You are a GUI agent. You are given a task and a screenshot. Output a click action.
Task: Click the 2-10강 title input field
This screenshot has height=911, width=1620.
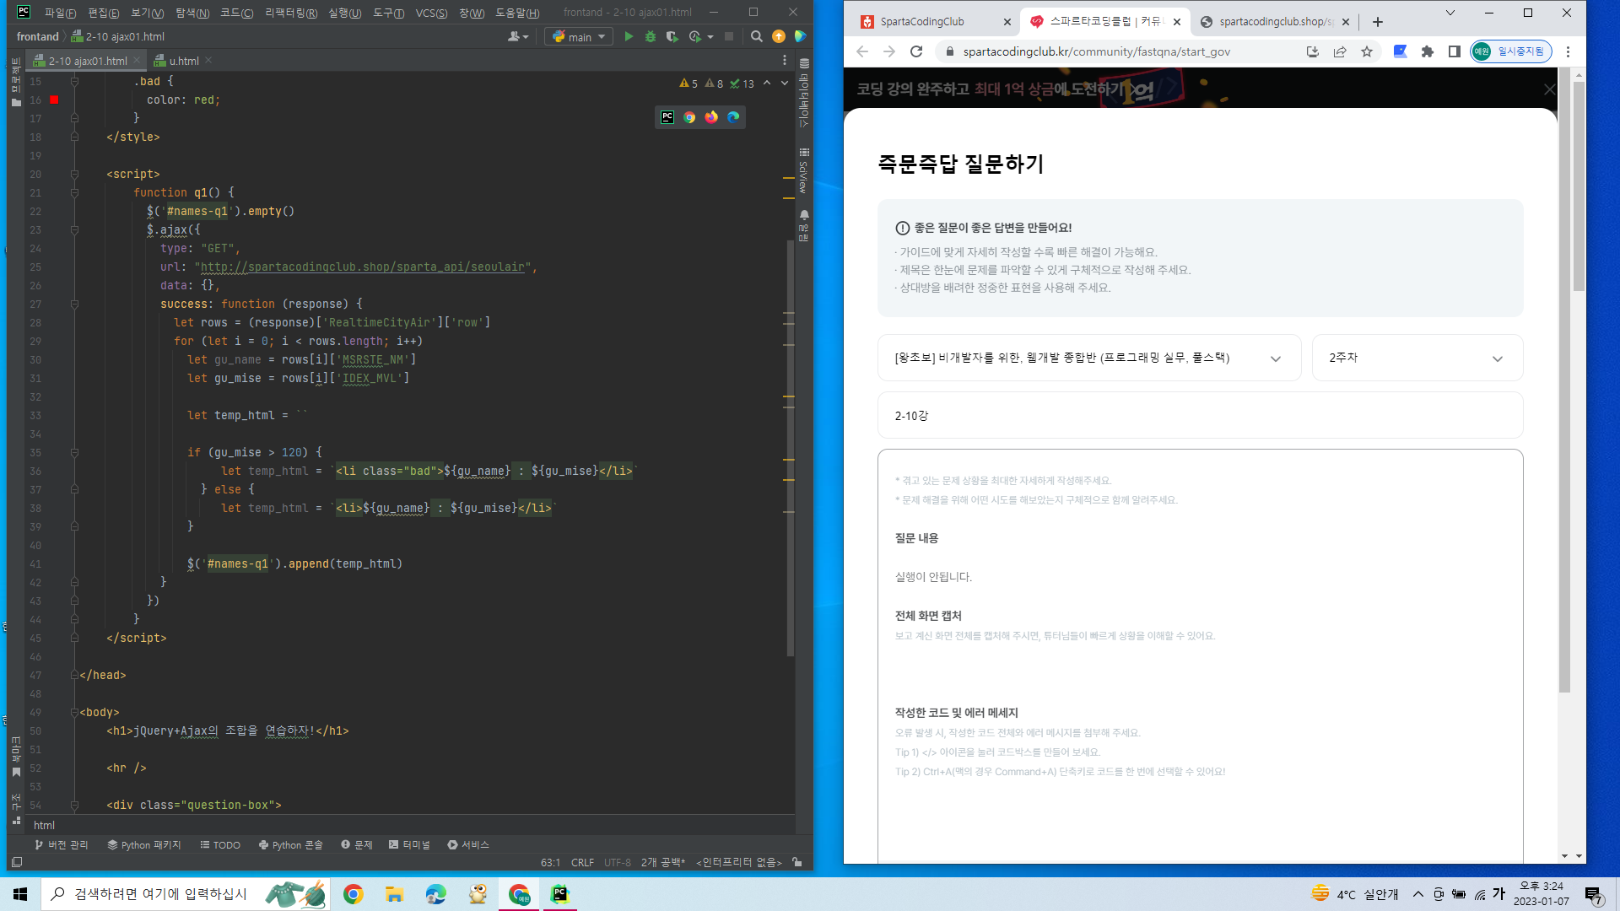1200,415
